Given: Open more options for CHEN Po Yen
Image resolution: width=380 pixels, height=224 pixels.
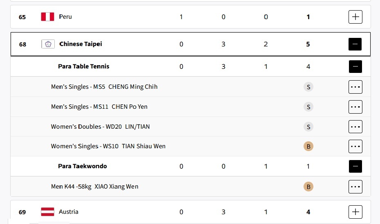Looking at the screenshot, I should pyautogui.click(x=355, y=107).
